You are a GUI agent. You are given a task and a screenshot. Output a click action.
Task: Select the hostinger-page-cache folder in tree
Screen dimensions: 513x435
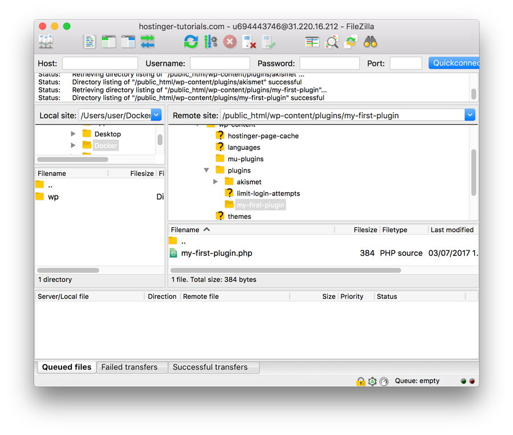(263, 136)
